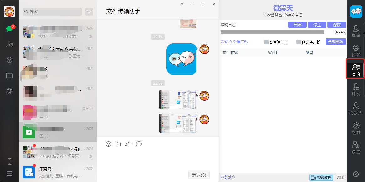Screen dimensions: 365x182
Task: Open the chat history bubble icon
Action: click(x=139, y=144)
